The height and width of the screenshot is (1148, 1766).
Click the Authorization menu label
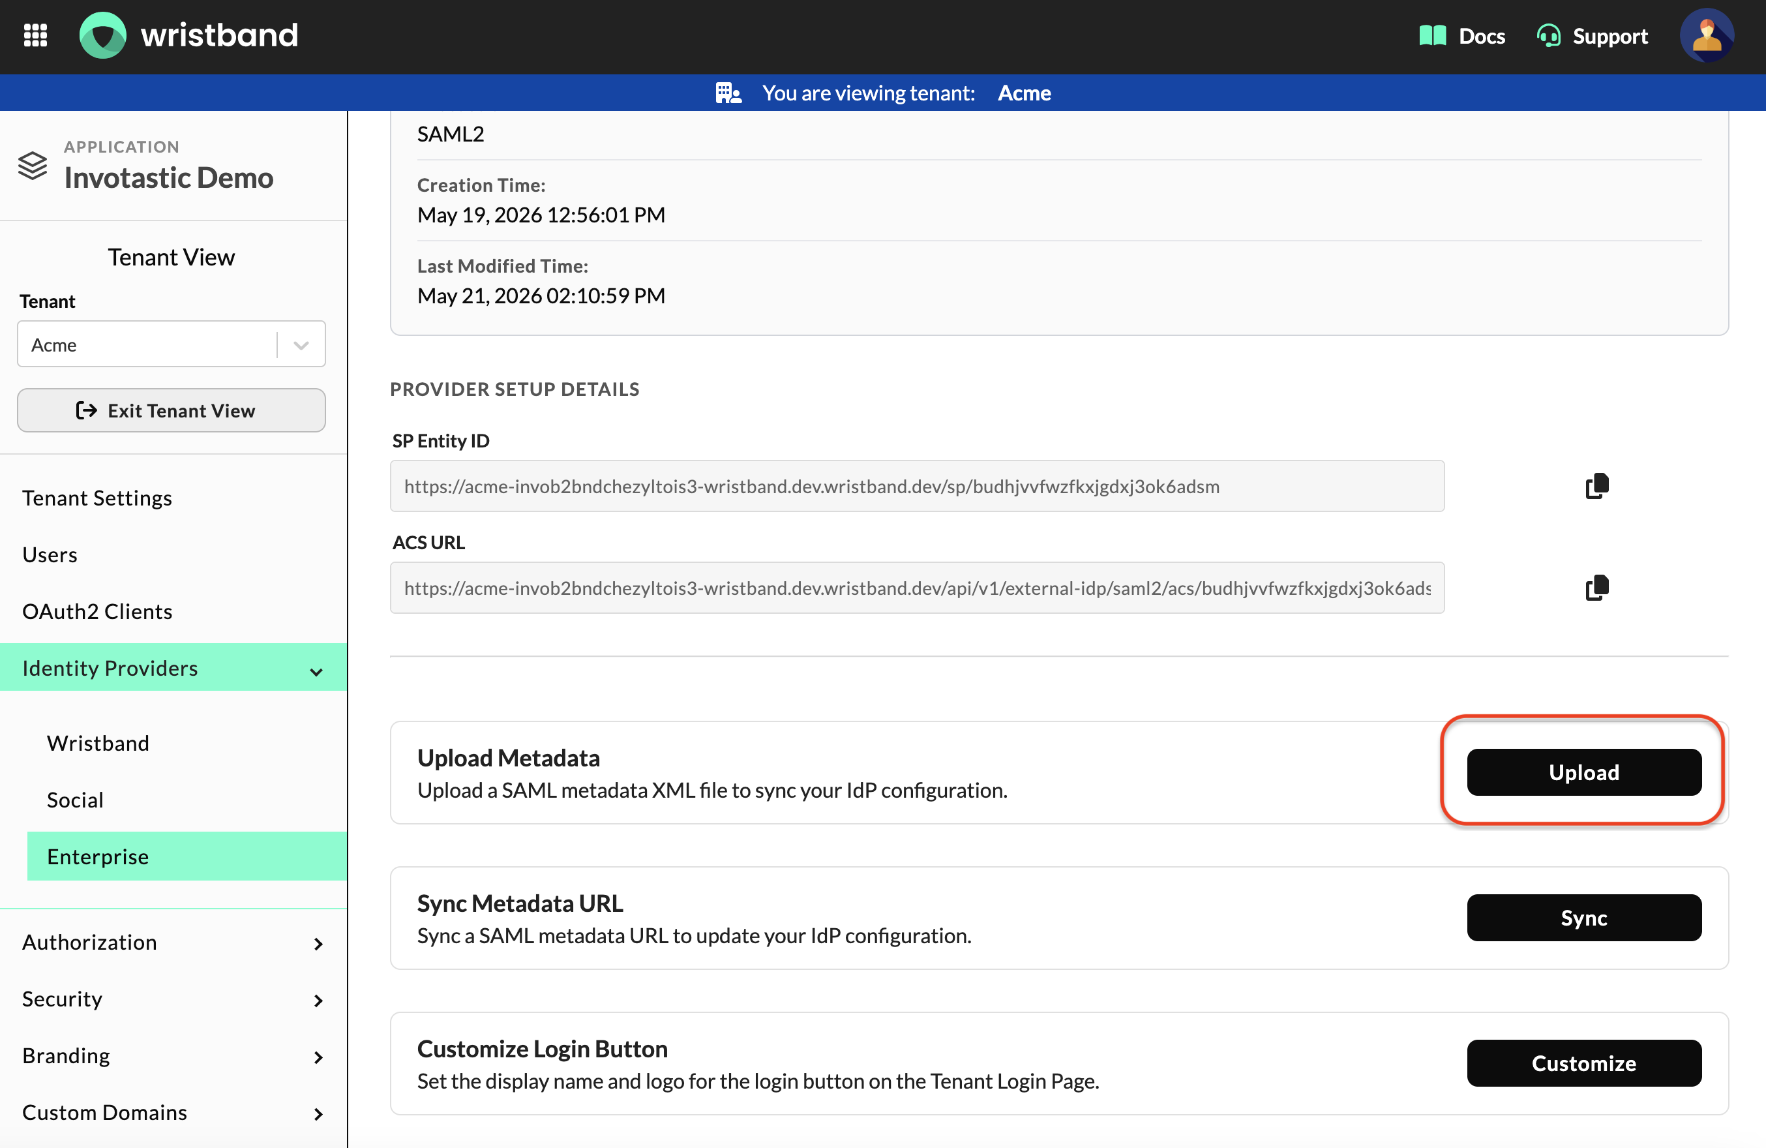click(x=90, y=943)
